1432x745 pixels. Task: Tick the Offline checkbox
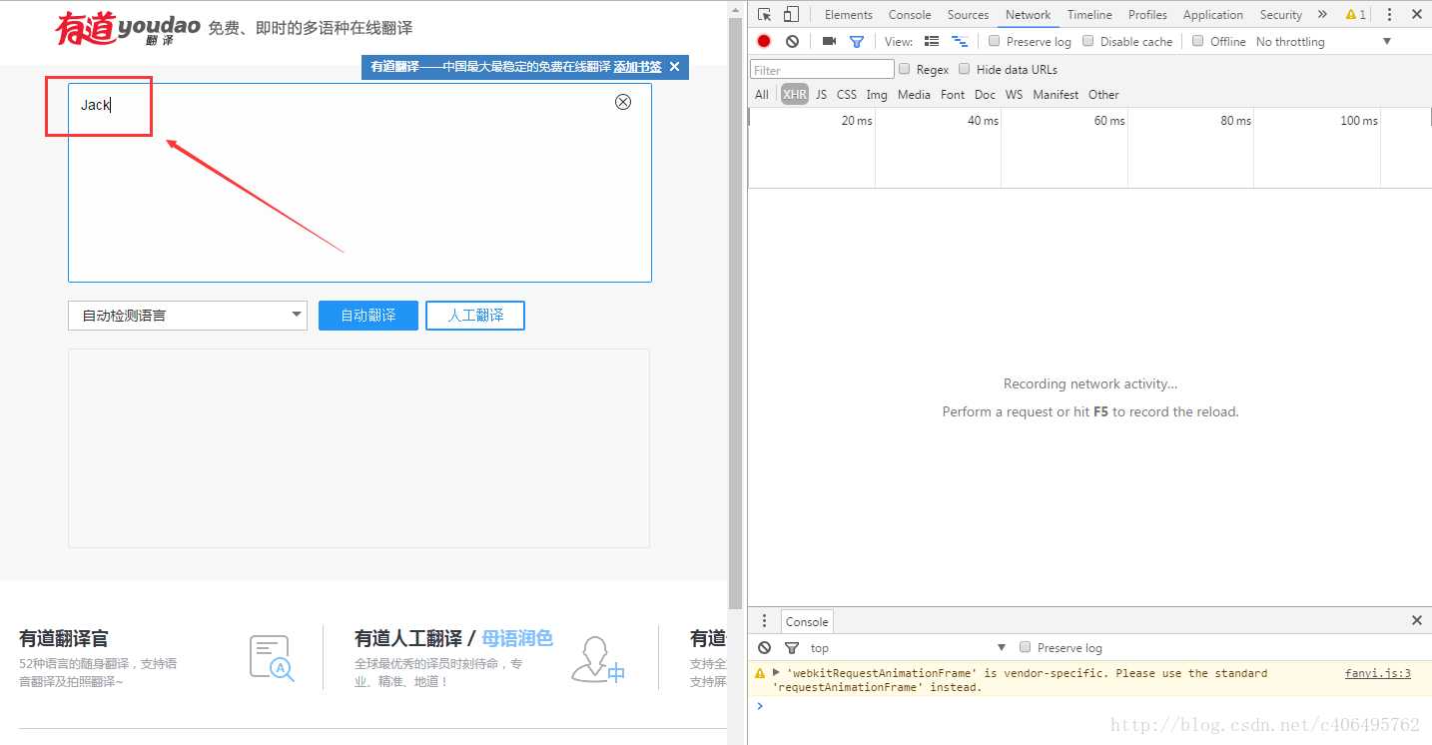(1198, 41)
